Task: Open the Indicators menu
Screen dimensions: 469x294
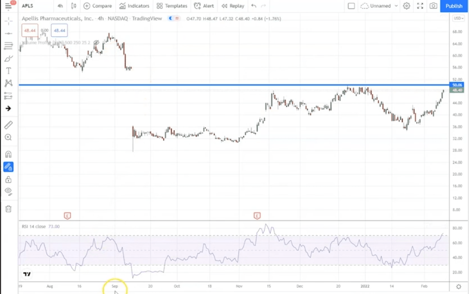Action: tap(134, 6)
